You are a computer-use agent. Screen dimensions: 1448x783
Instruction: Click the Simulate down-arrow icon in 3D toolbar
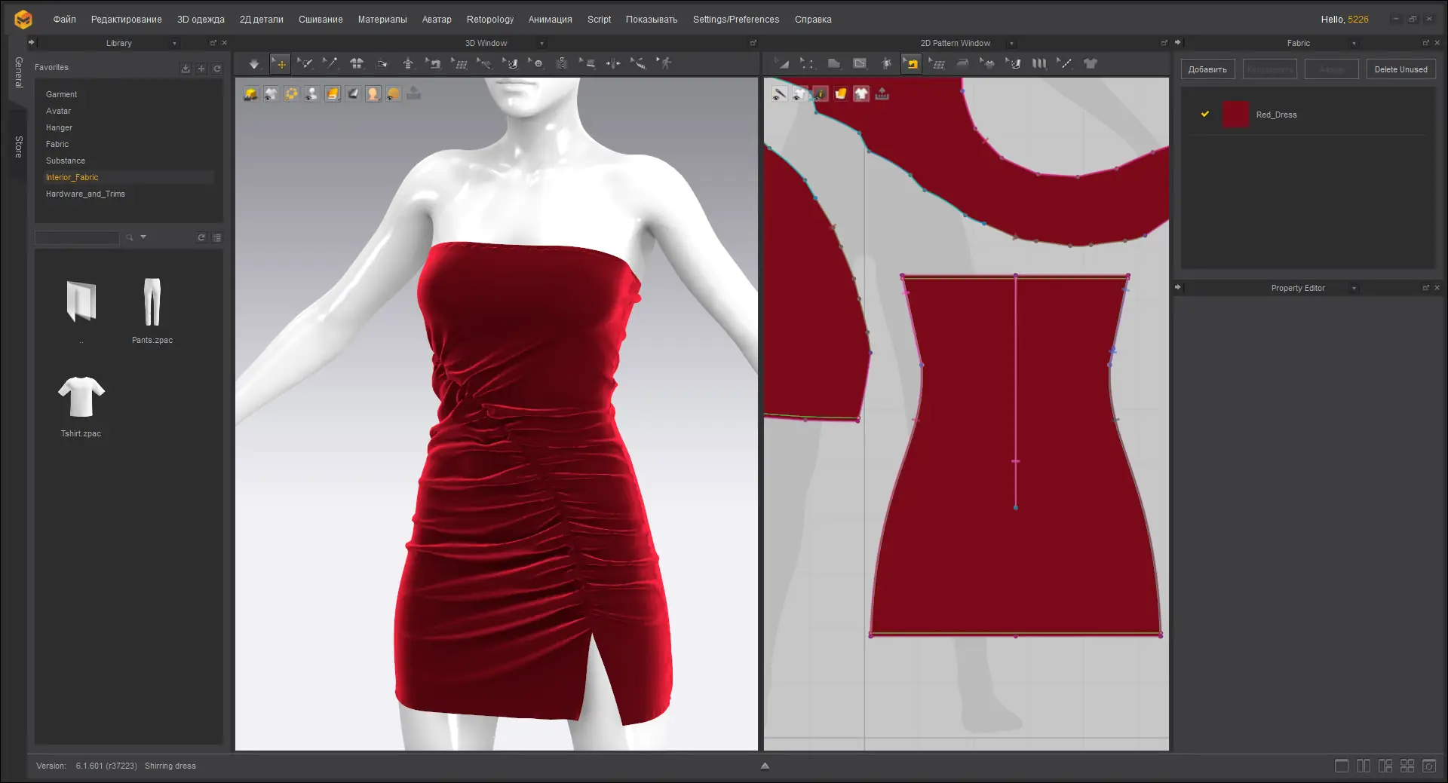[254, 64]
